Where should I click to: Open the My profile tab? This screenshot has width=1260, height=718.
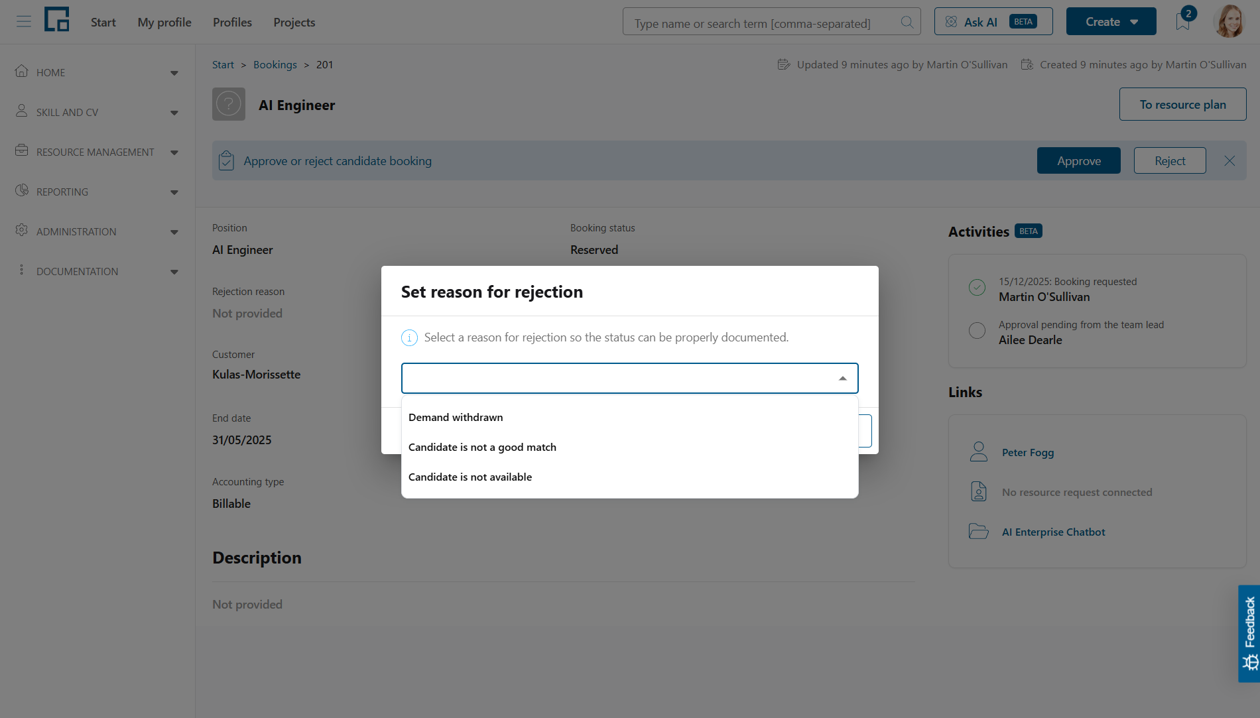click(x=164, y=22)
